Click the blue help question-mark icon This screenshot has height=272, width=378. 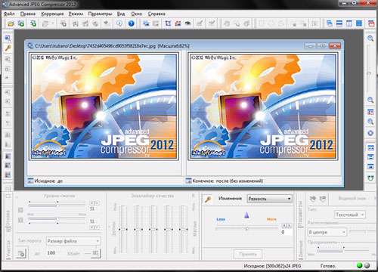tap(131, 23)
